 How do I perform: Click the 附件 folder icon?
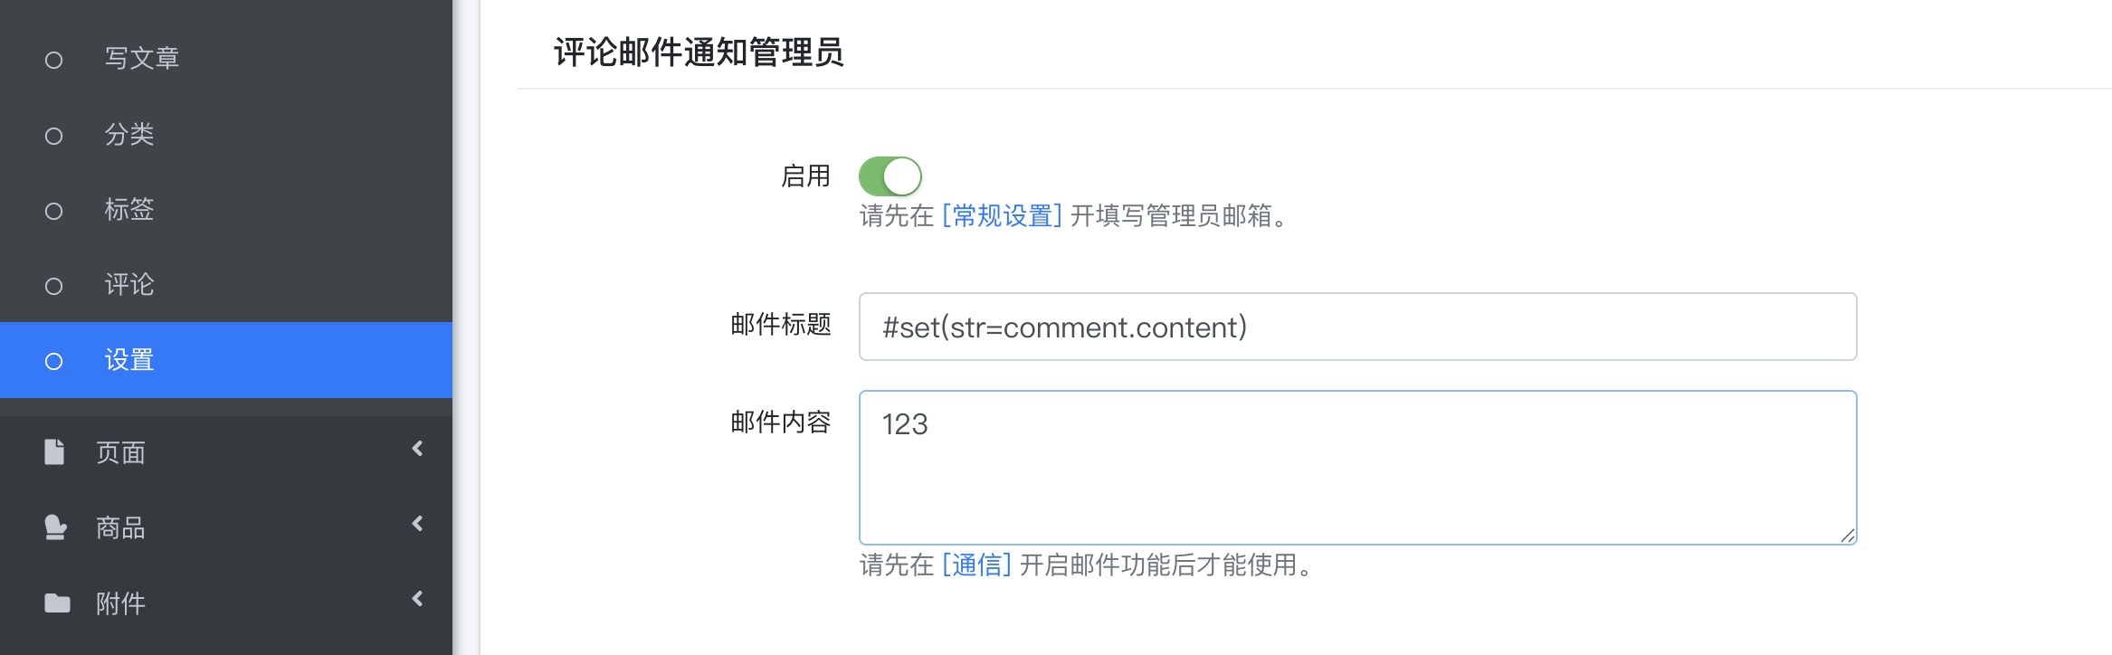[57, 603]
